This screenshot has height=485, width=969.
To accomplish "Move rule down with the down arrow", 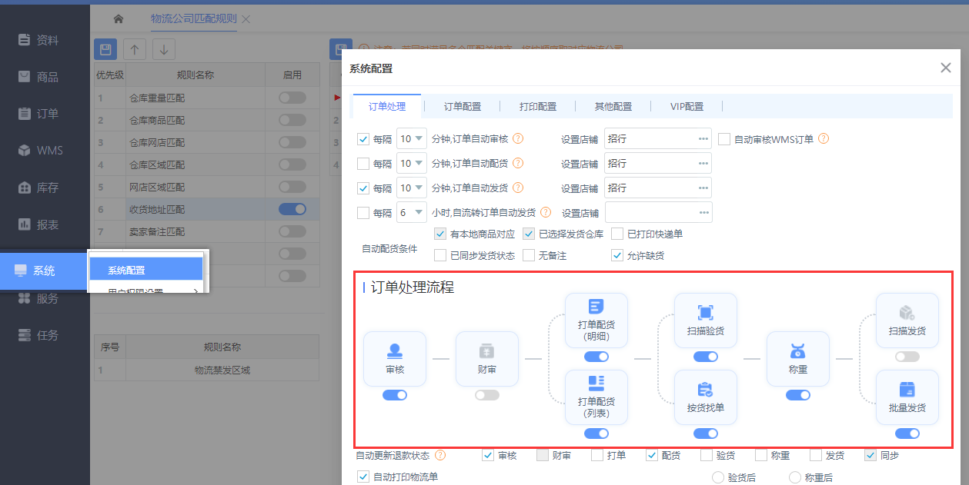I will pos(164,49).
